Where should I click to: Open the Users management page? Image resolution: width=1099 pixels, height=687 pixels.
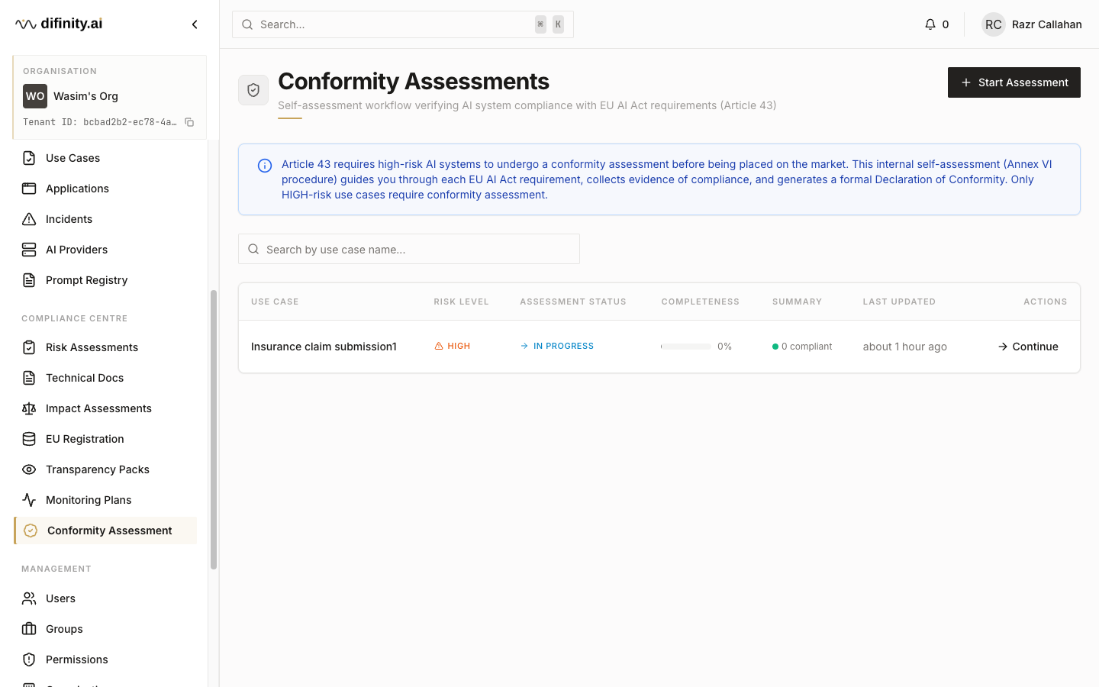[x=105, y=598]
